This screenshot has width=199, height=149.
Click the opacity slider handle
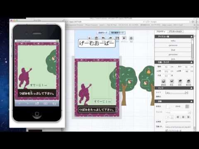click(x=167, y=122)
